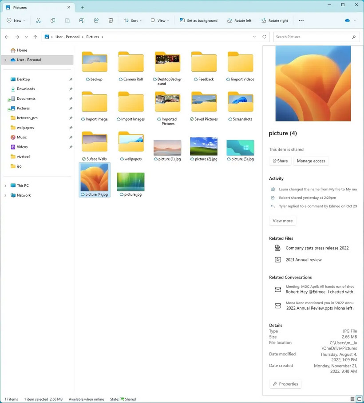Viewport: 364px width, 403px height.
Task: Expand address bar history dropdown
Action: tap(254, 37)
